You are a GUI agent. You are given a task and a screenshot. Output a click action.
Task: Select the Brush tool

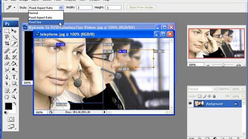(x=14, y=51)
